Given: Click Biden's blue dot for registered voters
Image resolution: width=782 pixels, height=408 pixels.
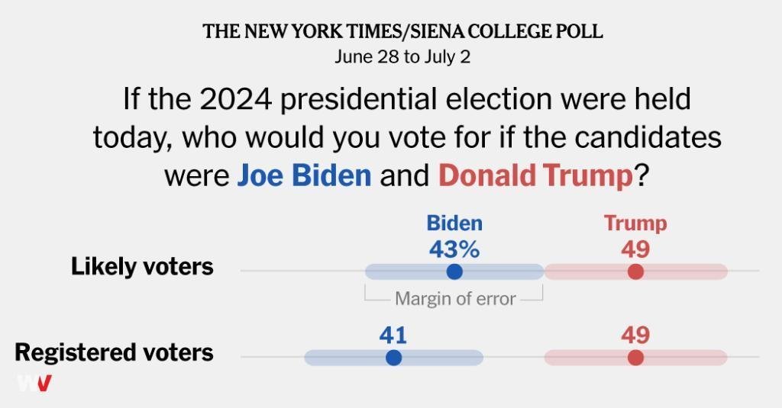Looking at the screenshot, I should [x=393, y=357].
